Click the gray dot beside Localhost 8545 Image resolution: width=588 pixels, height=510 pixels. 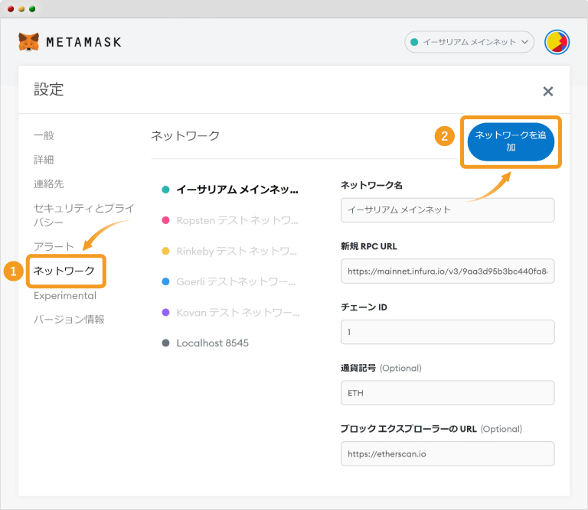165,343
